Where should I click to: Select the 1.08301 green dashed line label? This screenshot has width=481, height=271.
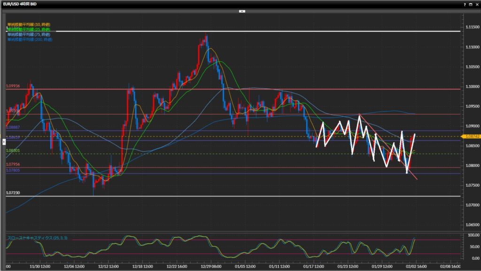pyautogui.click(x=13, y=151)
